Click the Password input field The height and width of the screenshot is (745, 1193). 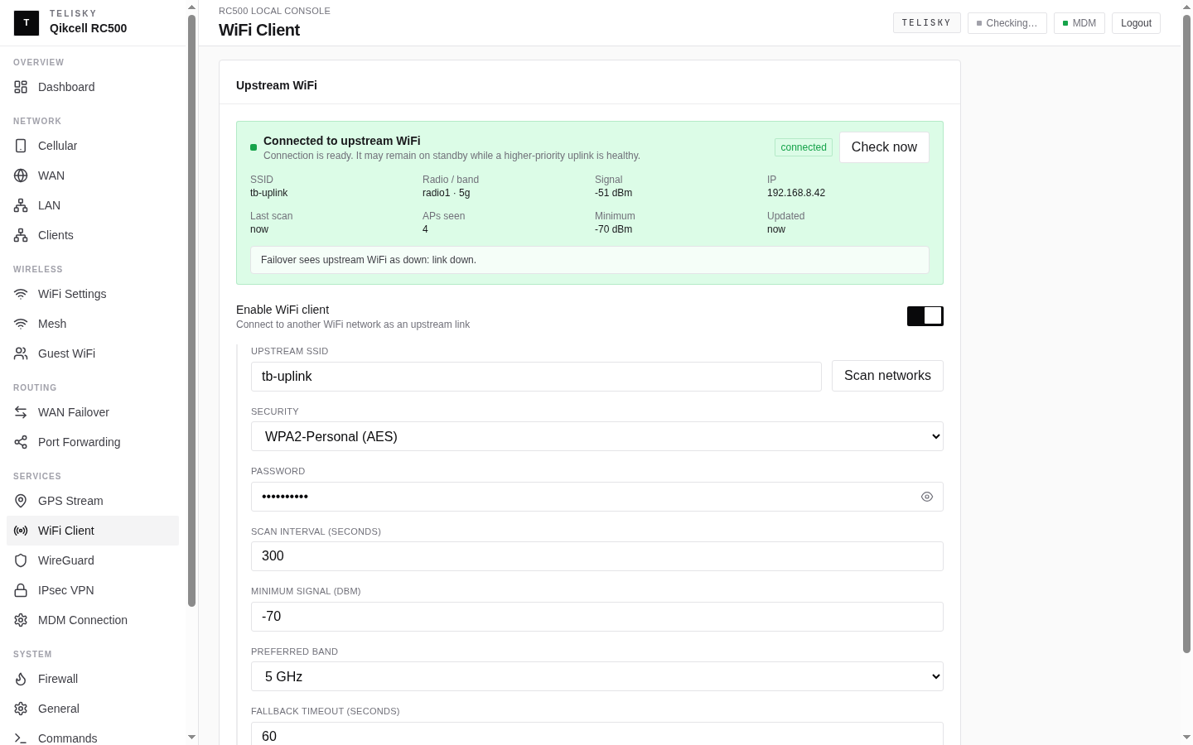(597, 497)
